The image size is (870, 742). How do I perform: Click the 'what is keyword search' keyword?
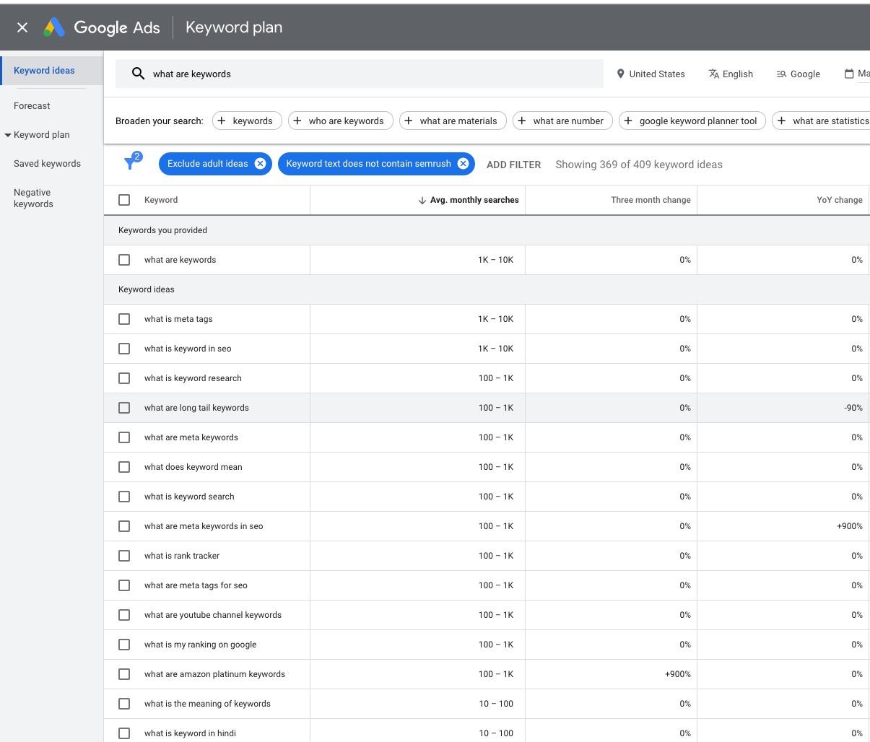click(x=189, y=497)
